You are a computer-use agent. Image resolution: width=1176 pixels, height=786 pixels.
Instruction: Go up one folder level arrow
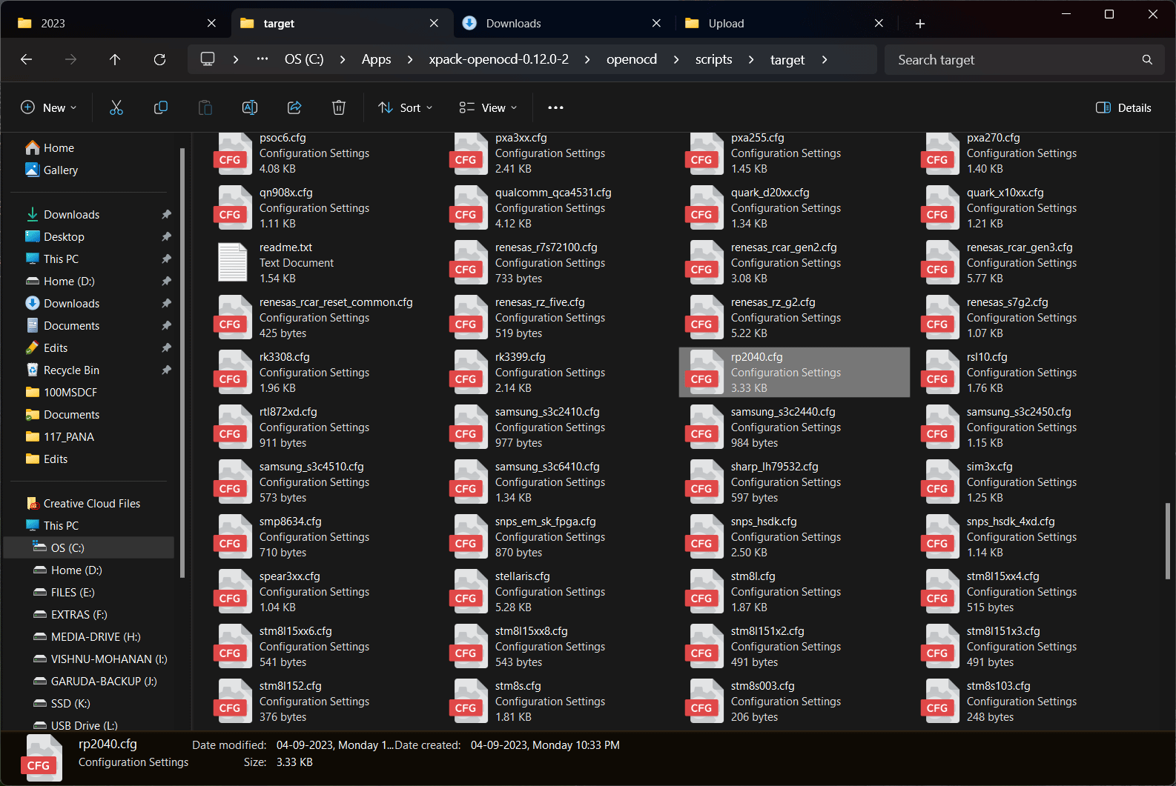click(115, 59)
